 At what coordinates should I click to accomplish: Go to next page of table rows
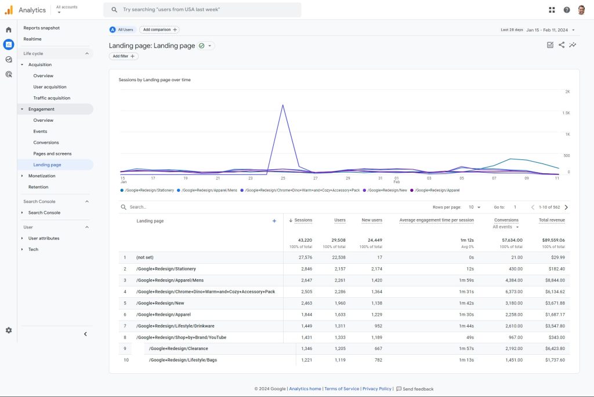coord(566,207)
